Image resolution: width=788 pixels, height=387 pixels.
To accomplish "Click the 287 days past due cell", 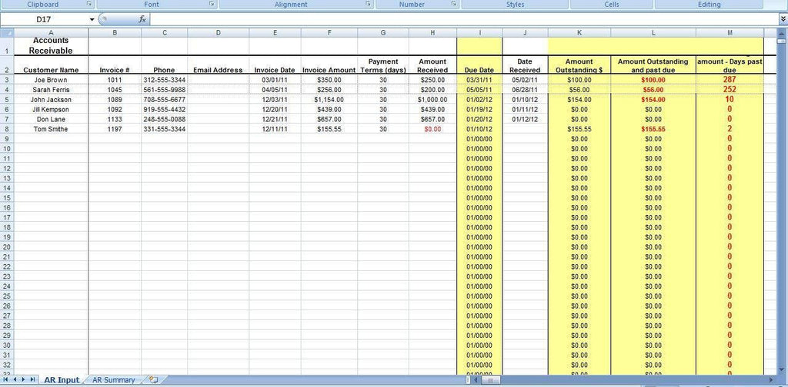I will (x=729, y=80).
